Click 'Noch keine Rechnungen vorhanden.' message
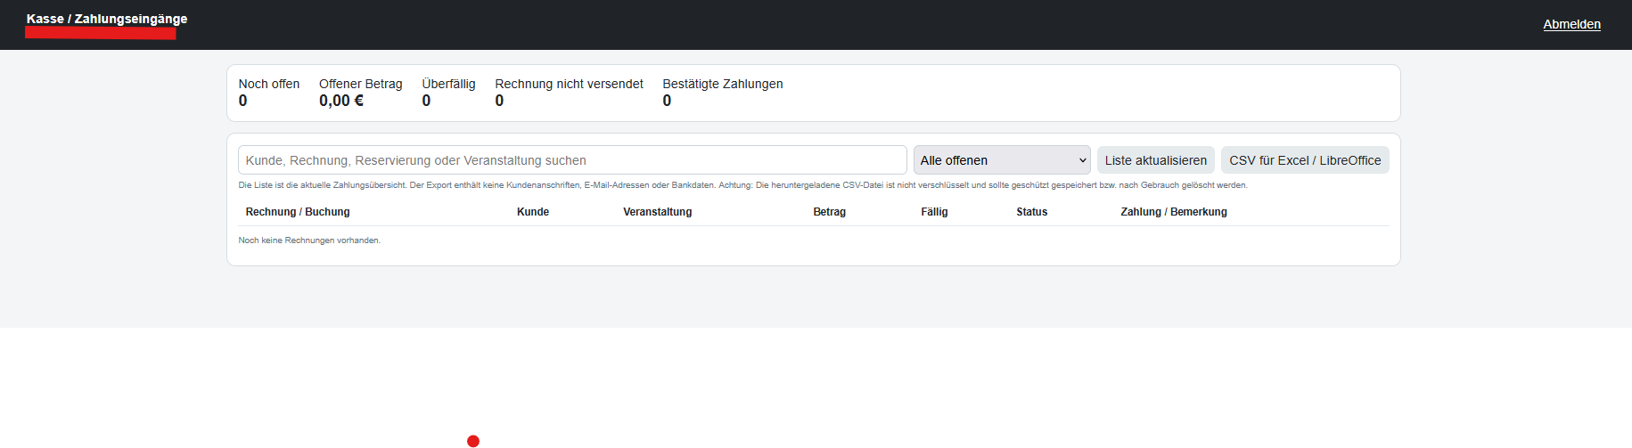 click(309, 240)
